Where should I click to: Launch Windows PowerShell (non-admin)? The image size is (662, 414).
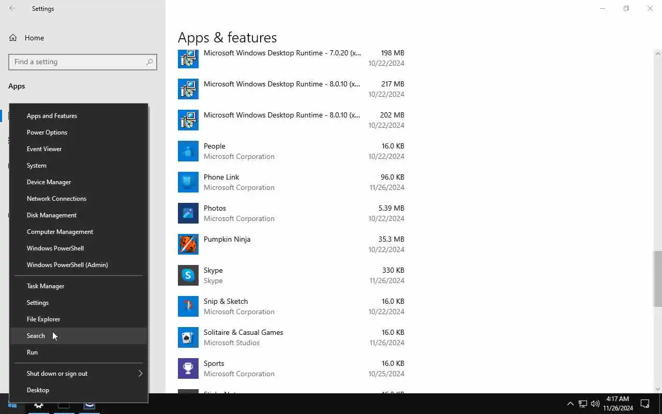tap(79, 248)
